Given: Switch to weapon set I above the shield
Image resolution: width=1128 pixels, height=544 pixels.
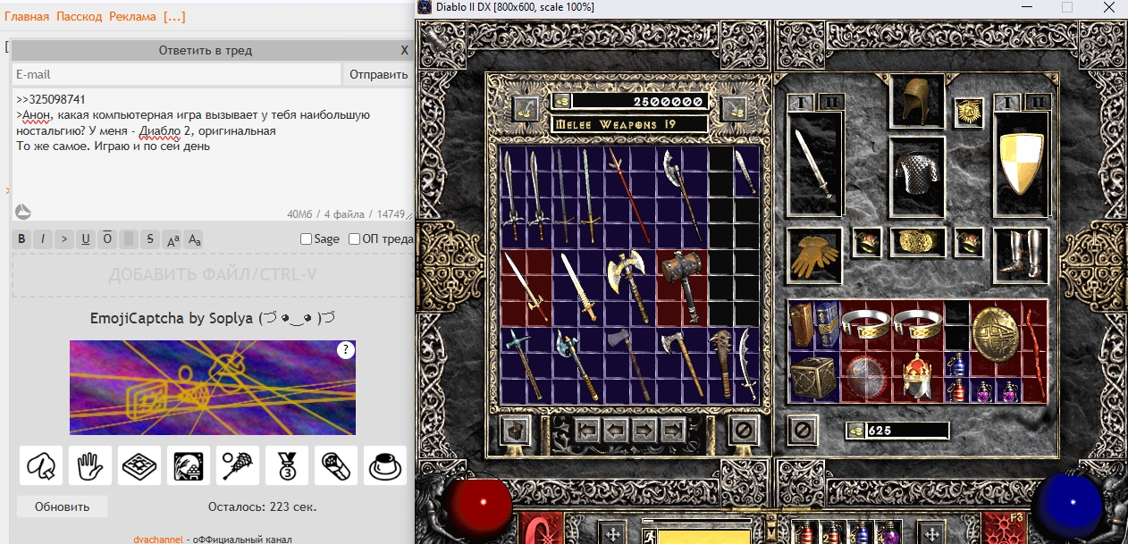Looking at the screenshot, I should (1009, 103).
